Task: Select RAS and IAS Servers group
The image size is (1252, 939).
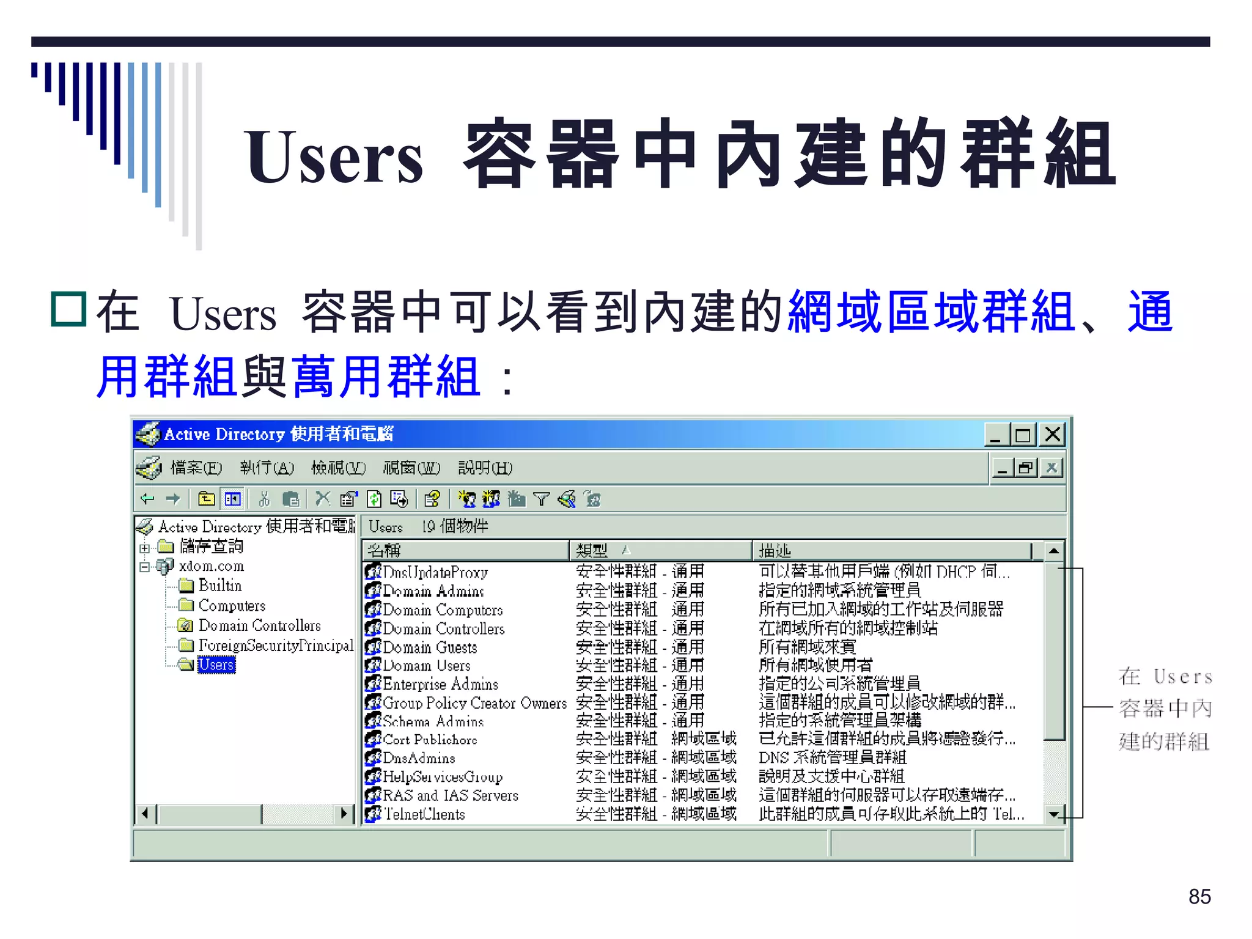Action: 442,795
